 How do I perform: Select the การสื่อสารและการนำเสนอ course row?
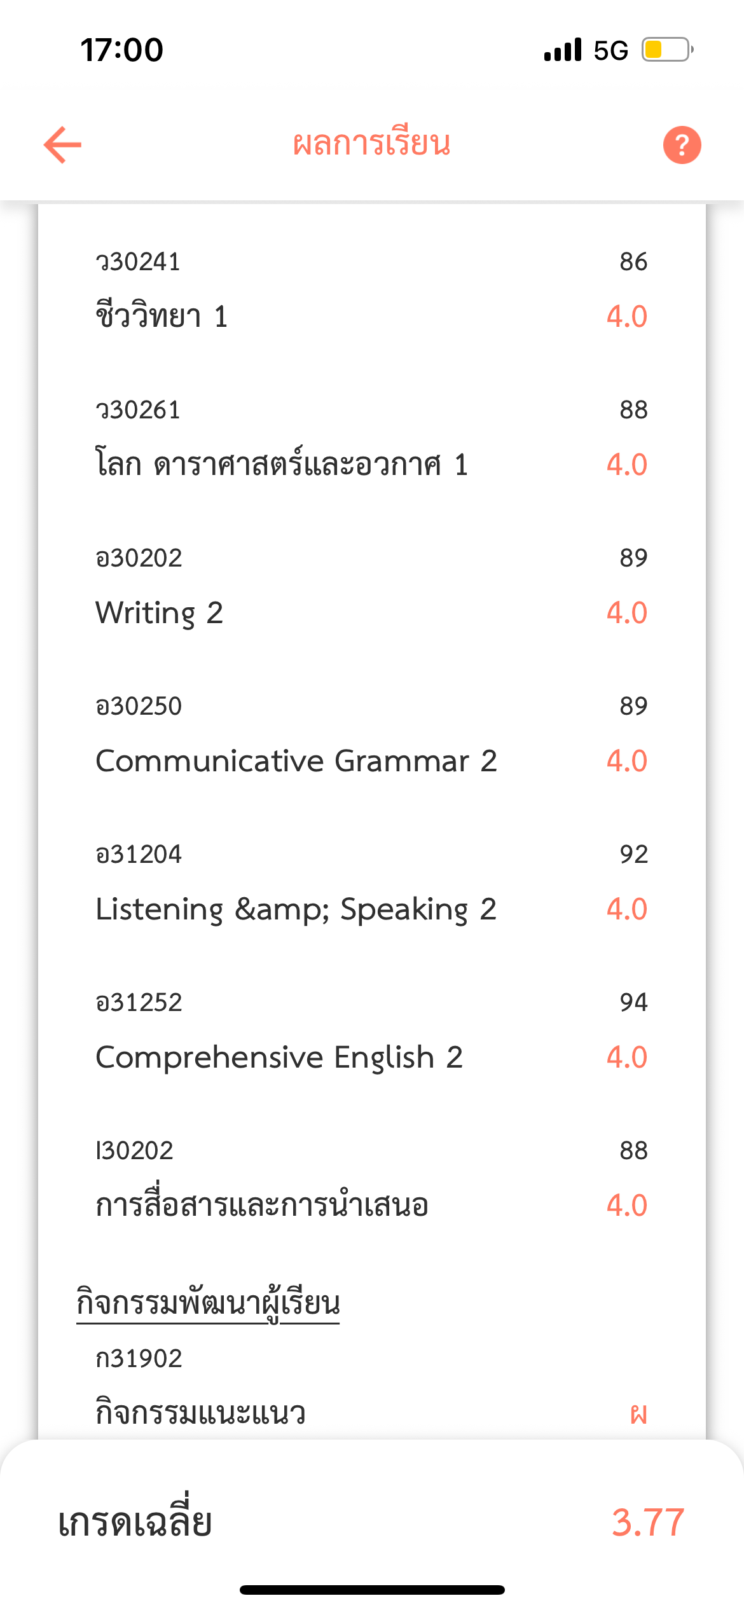point(372,1179)
